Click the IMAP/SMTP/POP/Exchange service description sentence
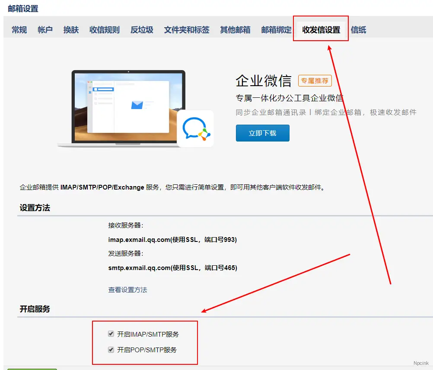The image size is (433, 370). pos(173,187)
